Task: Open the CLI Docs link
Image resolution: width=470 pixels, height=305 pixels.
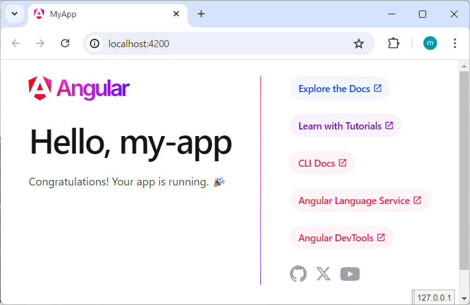Action: click(322, 163)
